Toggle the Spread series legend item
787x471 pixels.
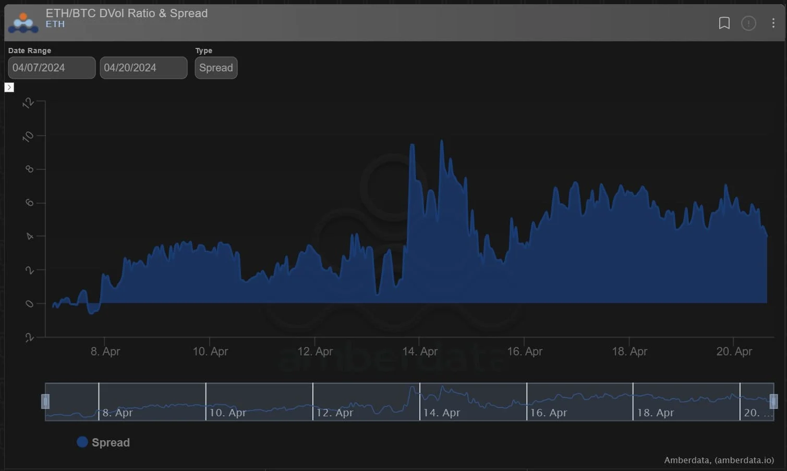tap(103, 442)
